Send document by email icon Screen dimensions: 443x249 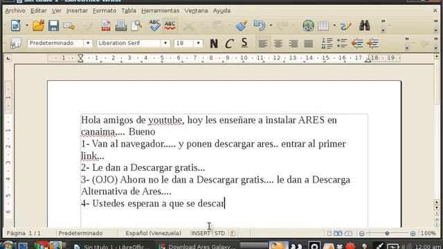[x=69, y=26]
